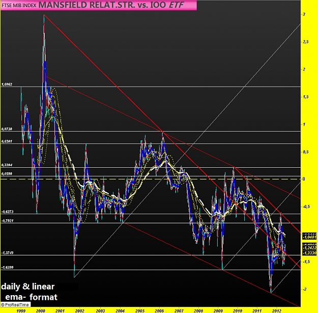Select year 2002 on the time axis
The width and height of the screenshot is (318, 313).
[79, 310]
